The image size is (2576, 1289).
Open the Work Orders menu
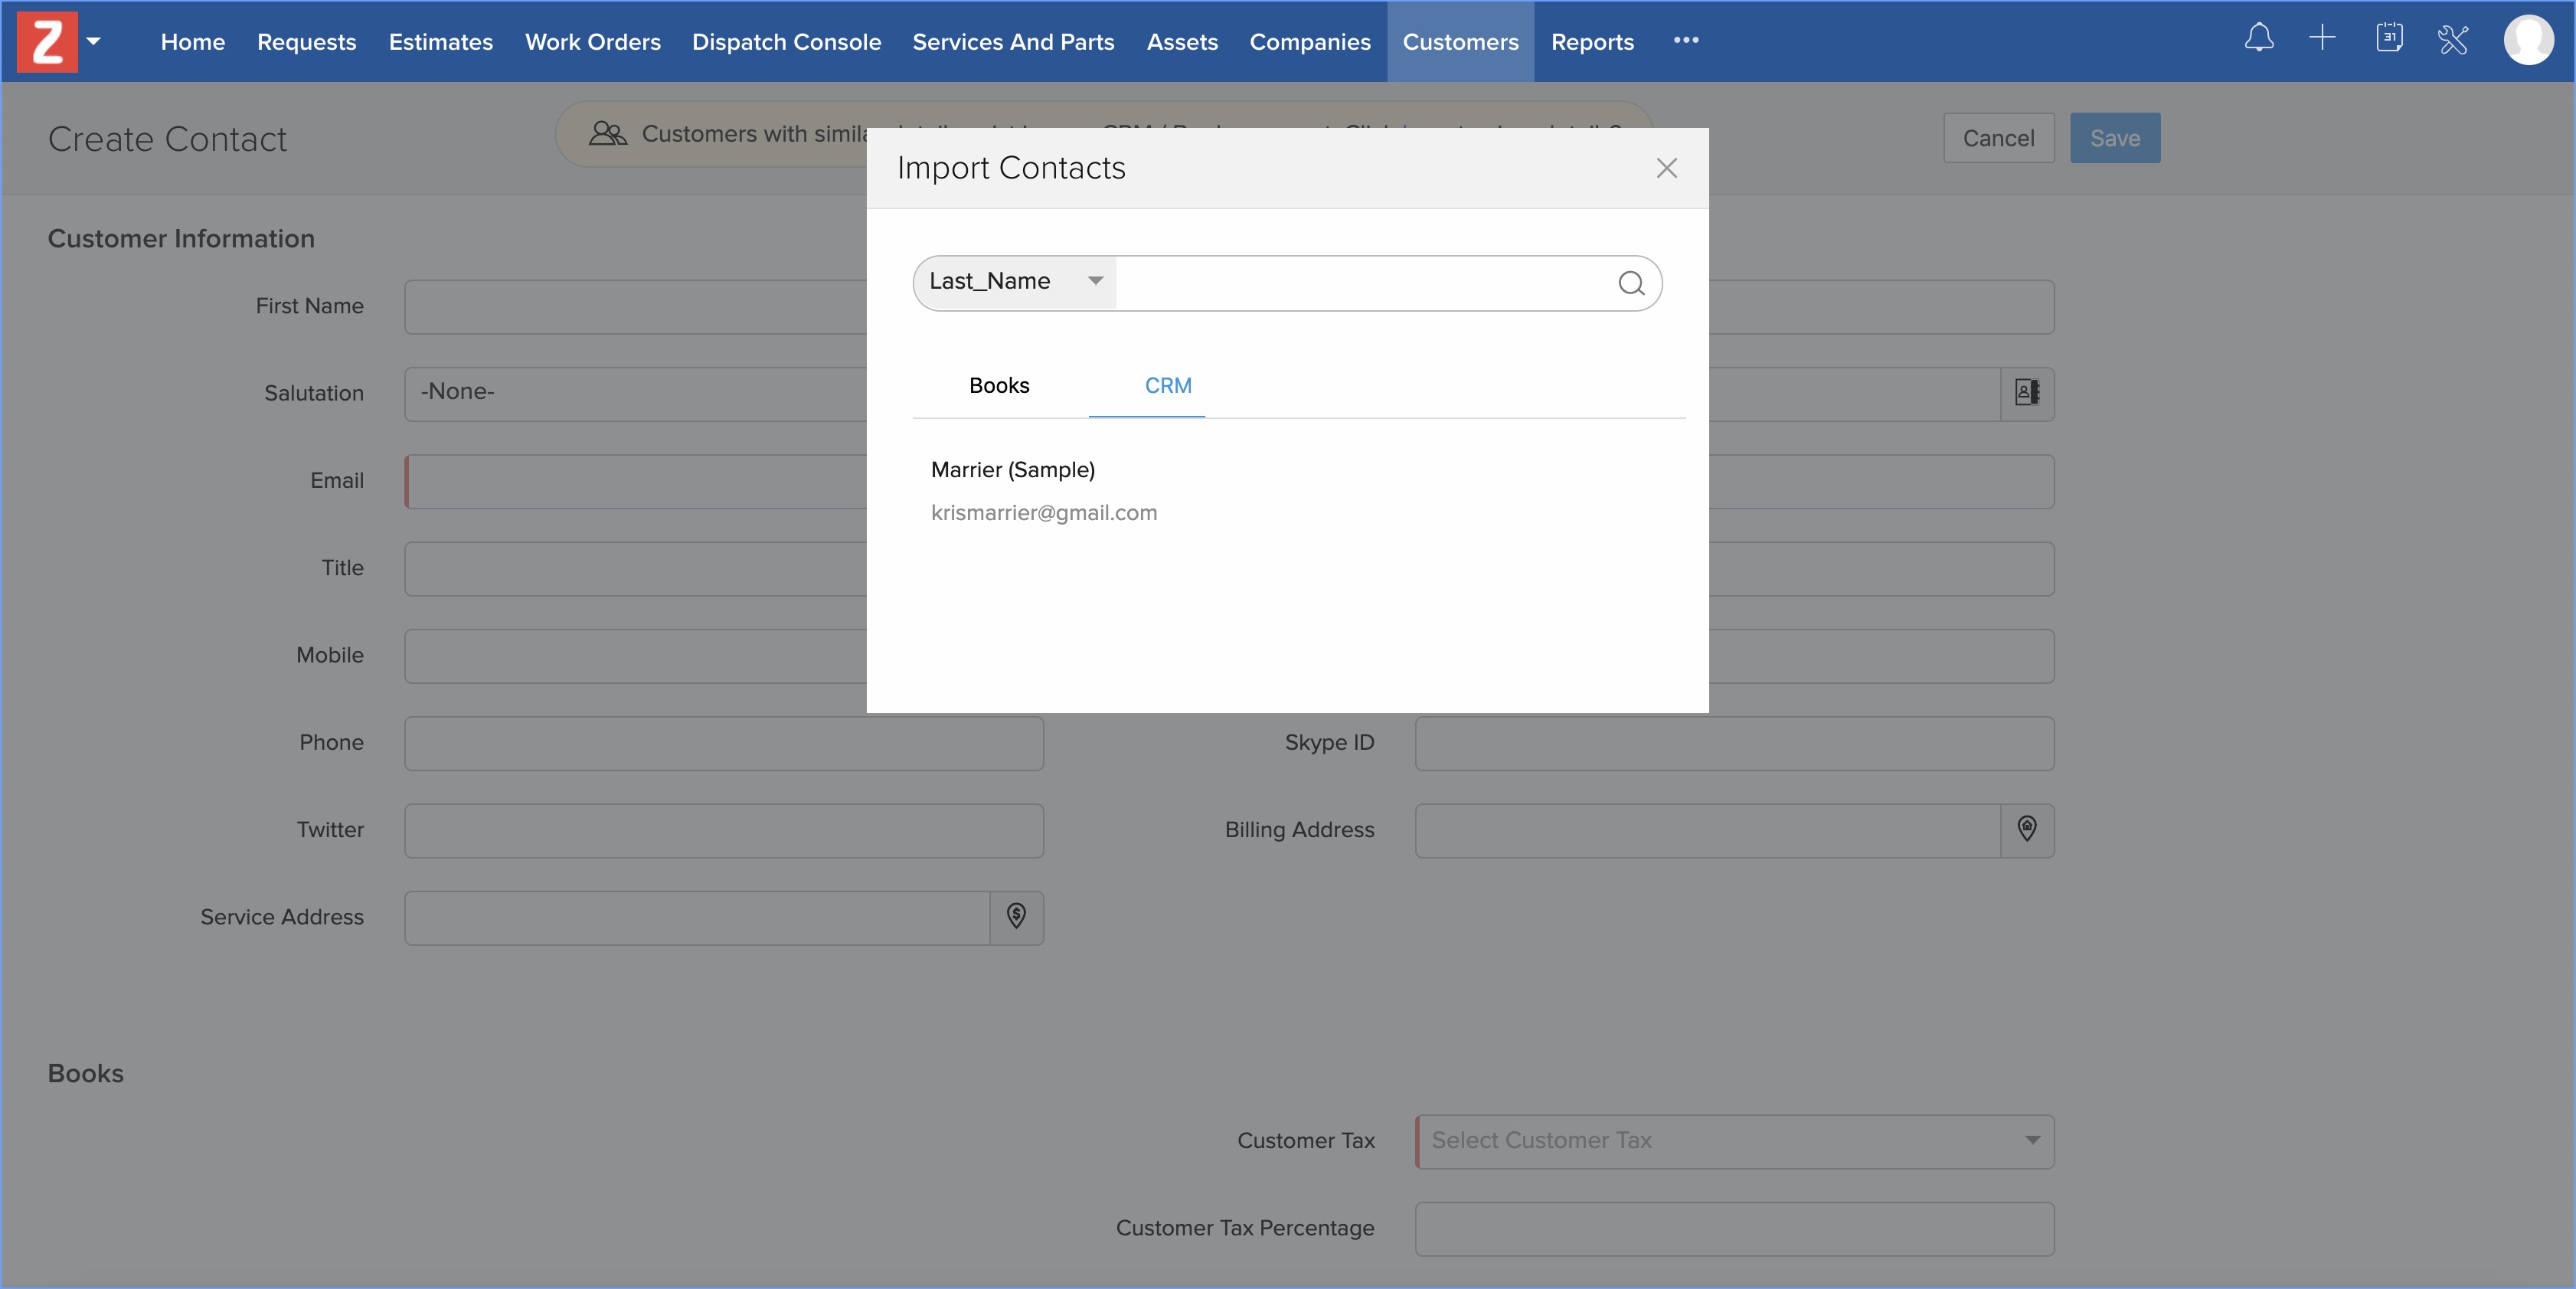tap(592, 42)
